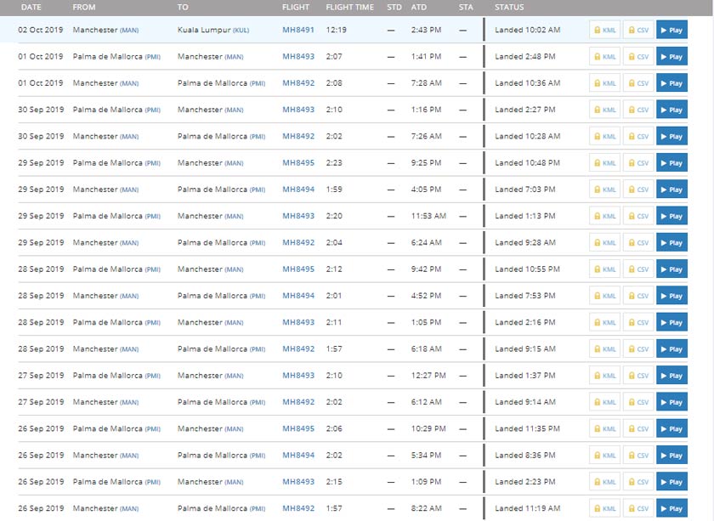Play the 27 Sep MH8492 flight replay
This screenshot has height=521, width=714.
click(671, 401)
